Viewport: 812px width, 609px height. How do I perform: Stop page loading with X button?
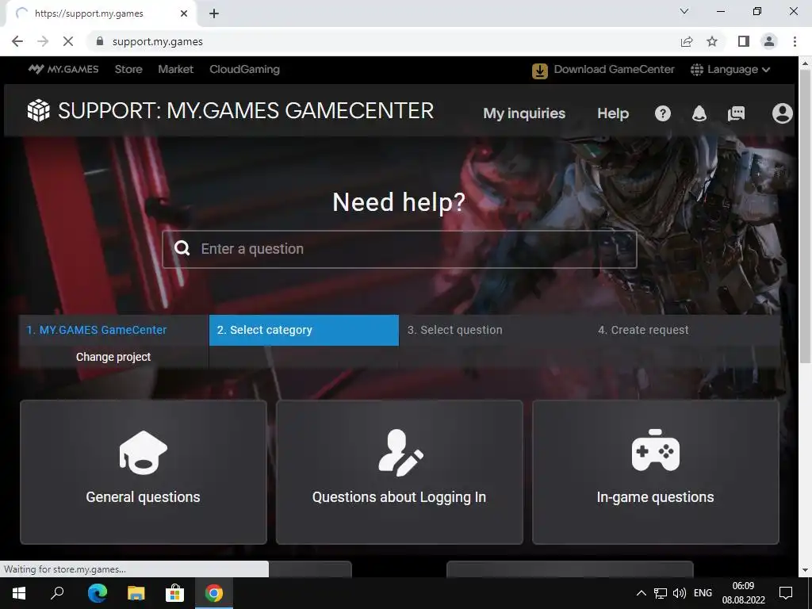click(x=68, y=41)
